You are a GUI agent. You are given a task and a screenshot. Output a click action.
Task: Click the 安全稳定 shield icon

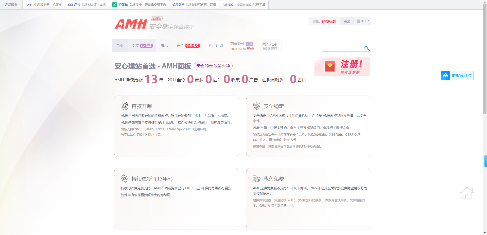click(x=257, y=106)
